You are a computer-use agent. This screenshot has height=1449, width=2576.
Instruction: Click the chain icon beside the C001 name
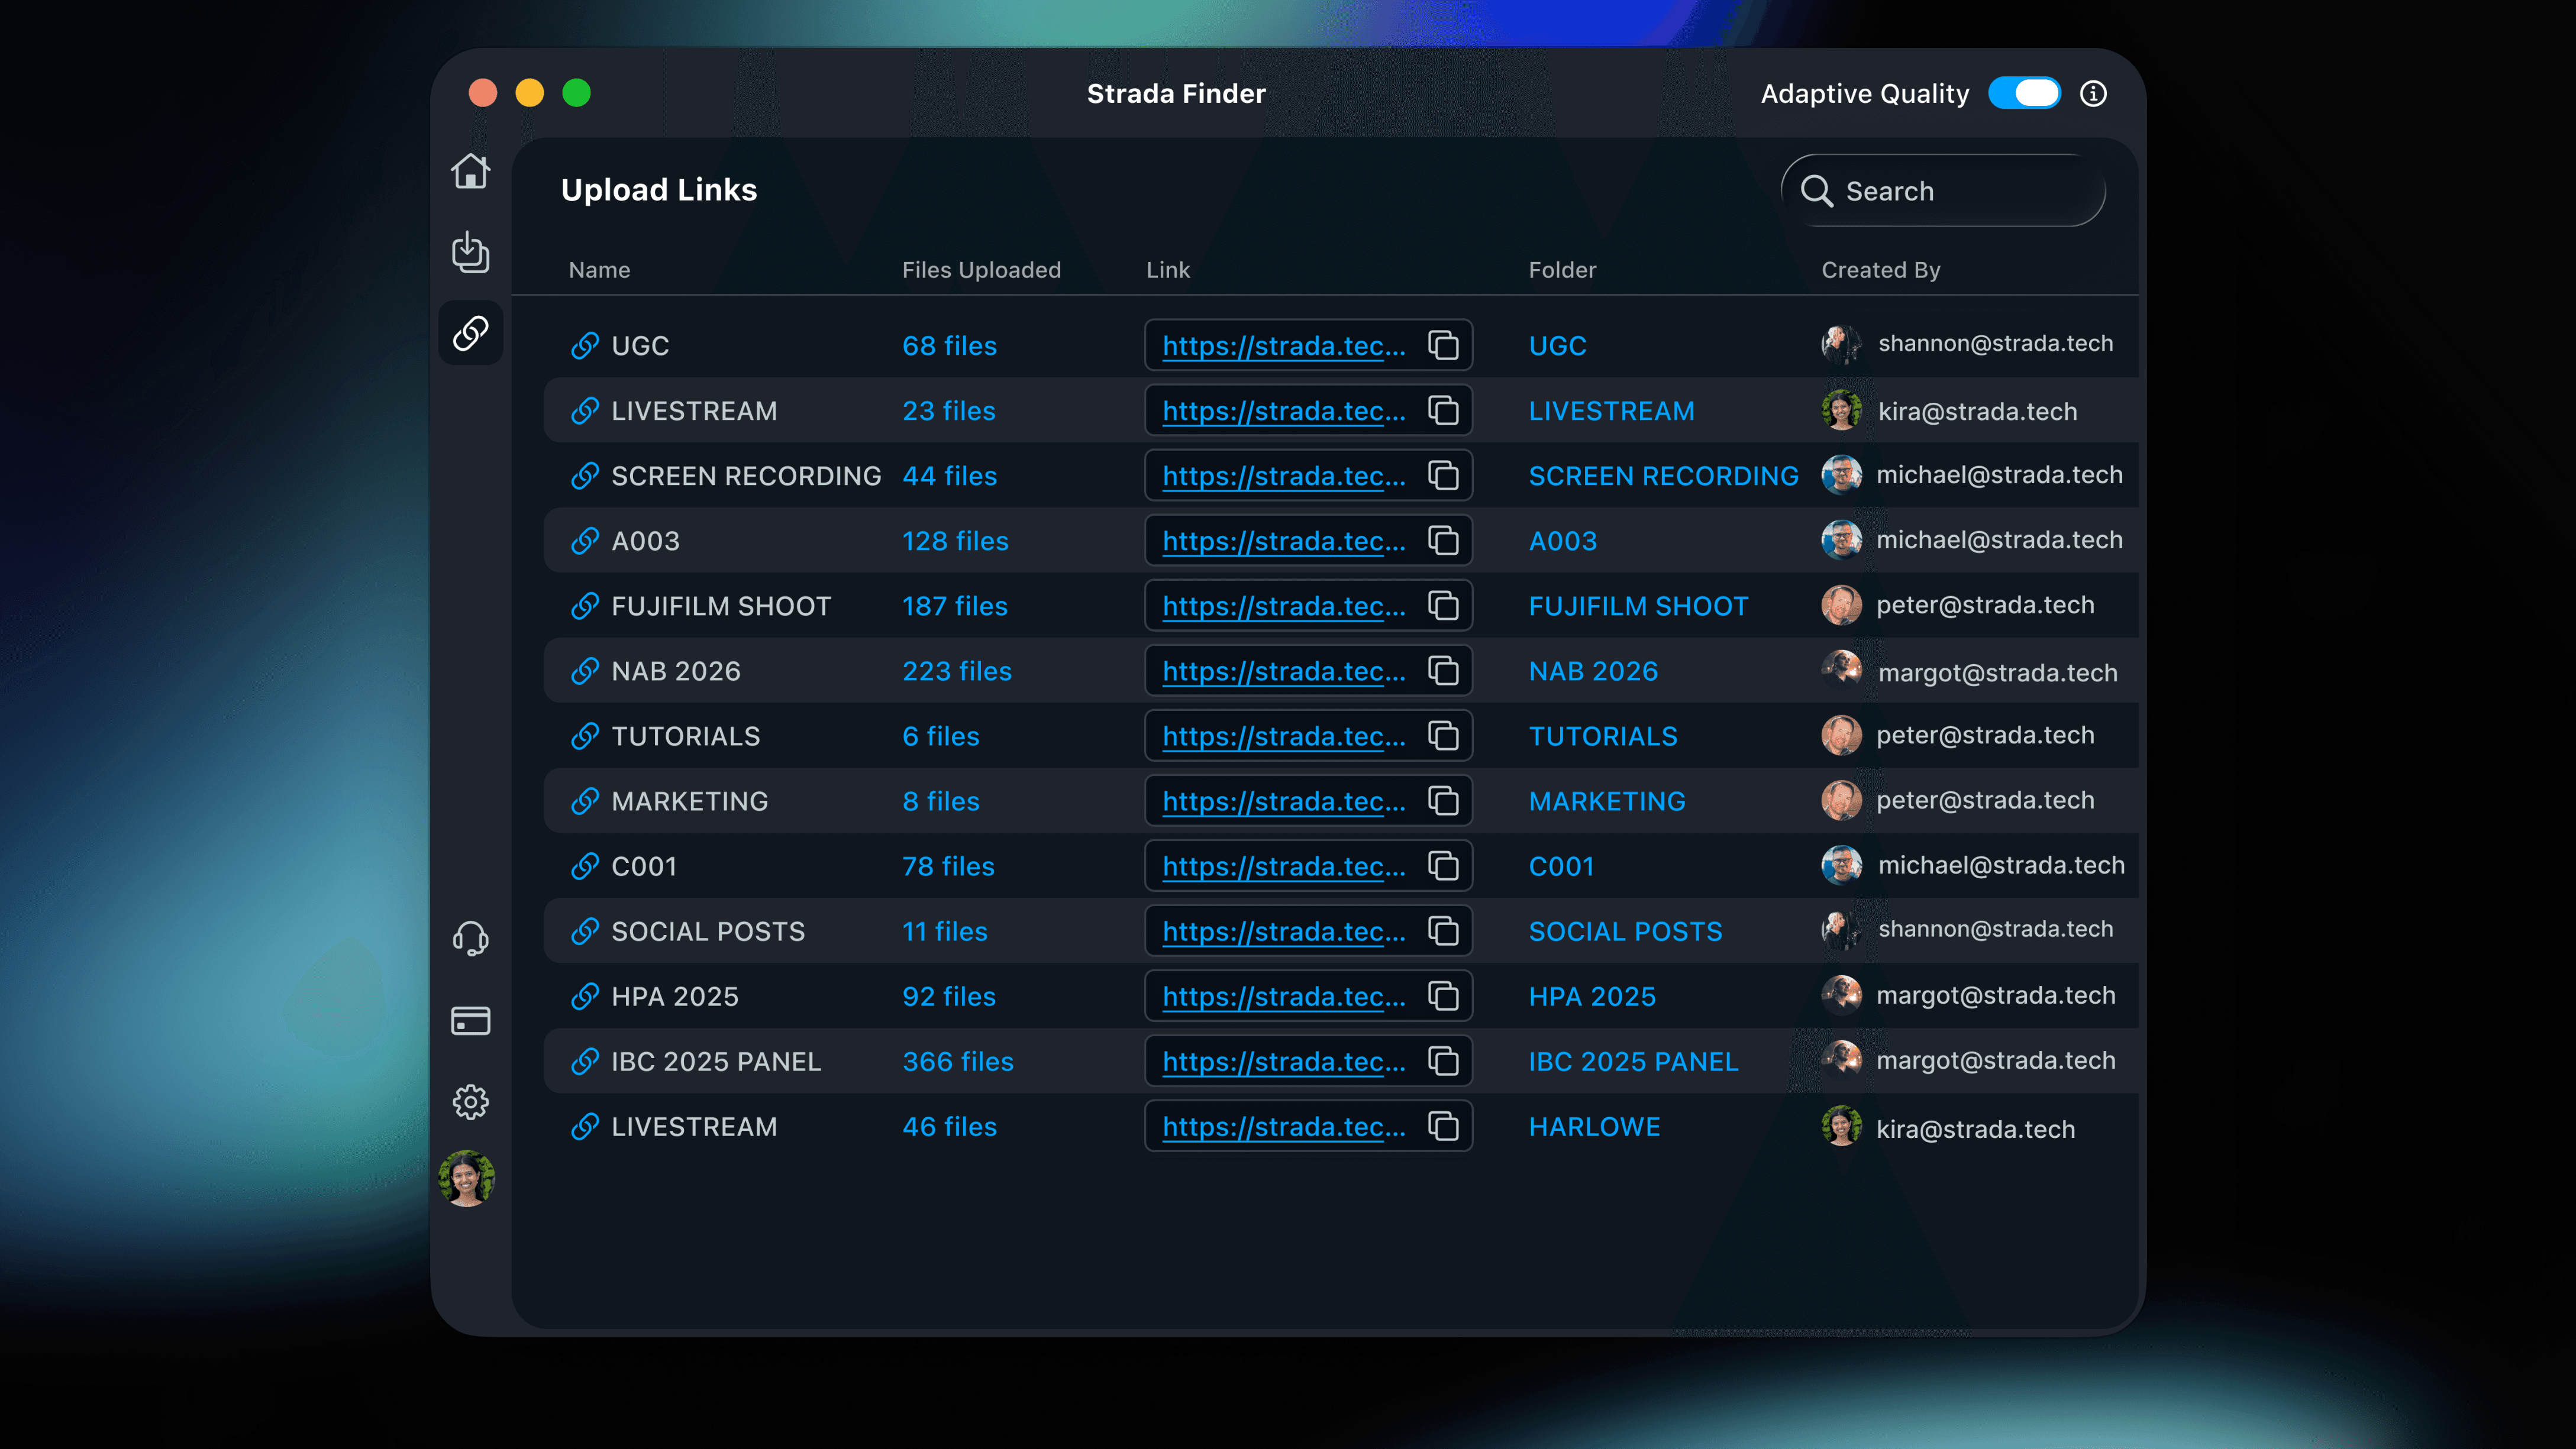585,866
